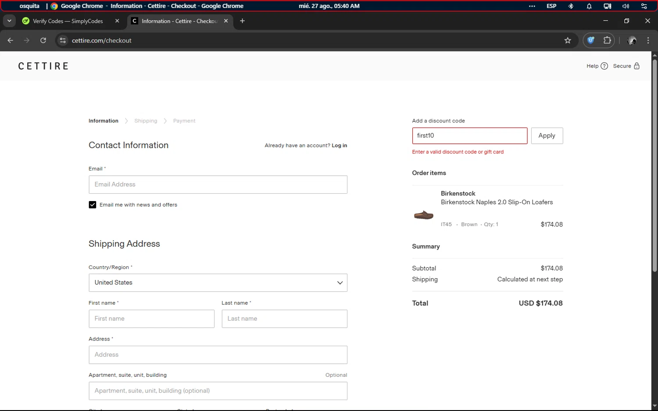658x411 pixels.
Task: Click the ESP keyboard layout indicator
Action: click(551, 6)
